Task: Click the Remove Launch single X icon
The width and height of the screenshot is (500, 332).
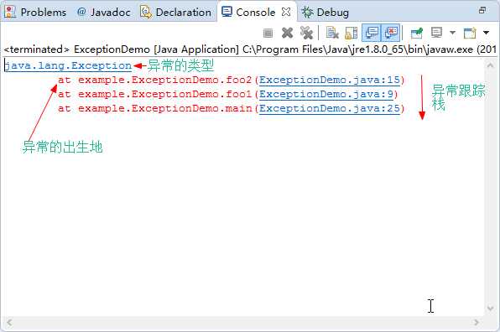Action: [287, 33]
